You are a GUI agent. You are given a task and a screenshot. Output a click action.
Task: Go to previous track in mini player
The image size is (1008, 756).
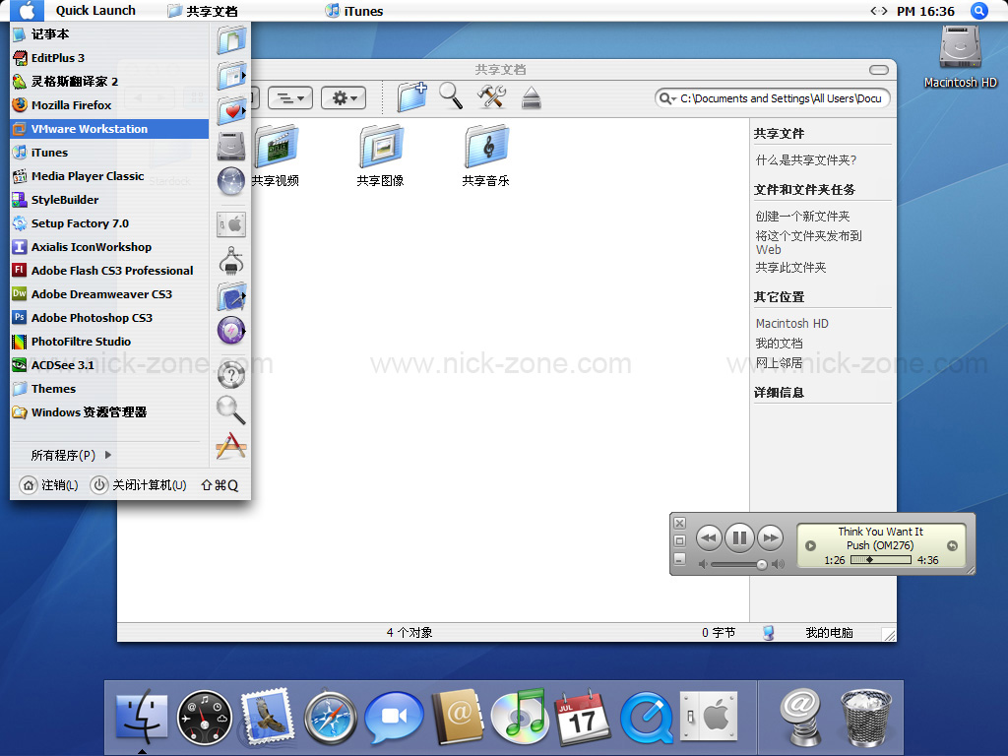709,538
